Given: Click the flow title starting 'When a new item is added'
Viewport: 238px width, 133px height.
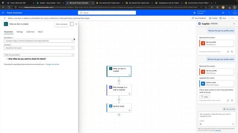Looking at the screenshot, I should [49, 18].
